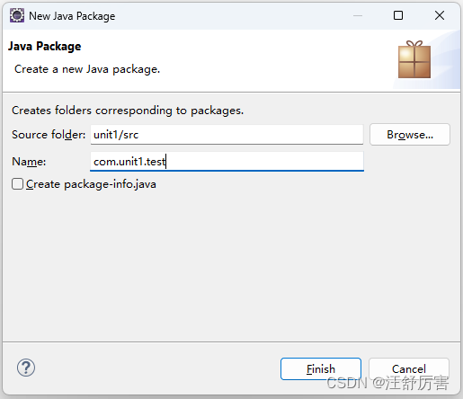Viewport: 463px width, 399px height.
Task: Maximize the New Java Package dialog
Action: [x=398, y=15]
